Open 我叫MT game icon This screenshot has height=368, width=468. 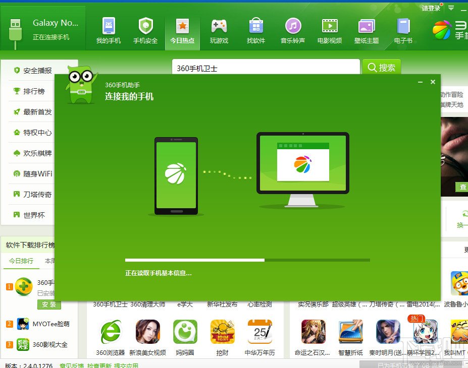click(x=459, y=332)
